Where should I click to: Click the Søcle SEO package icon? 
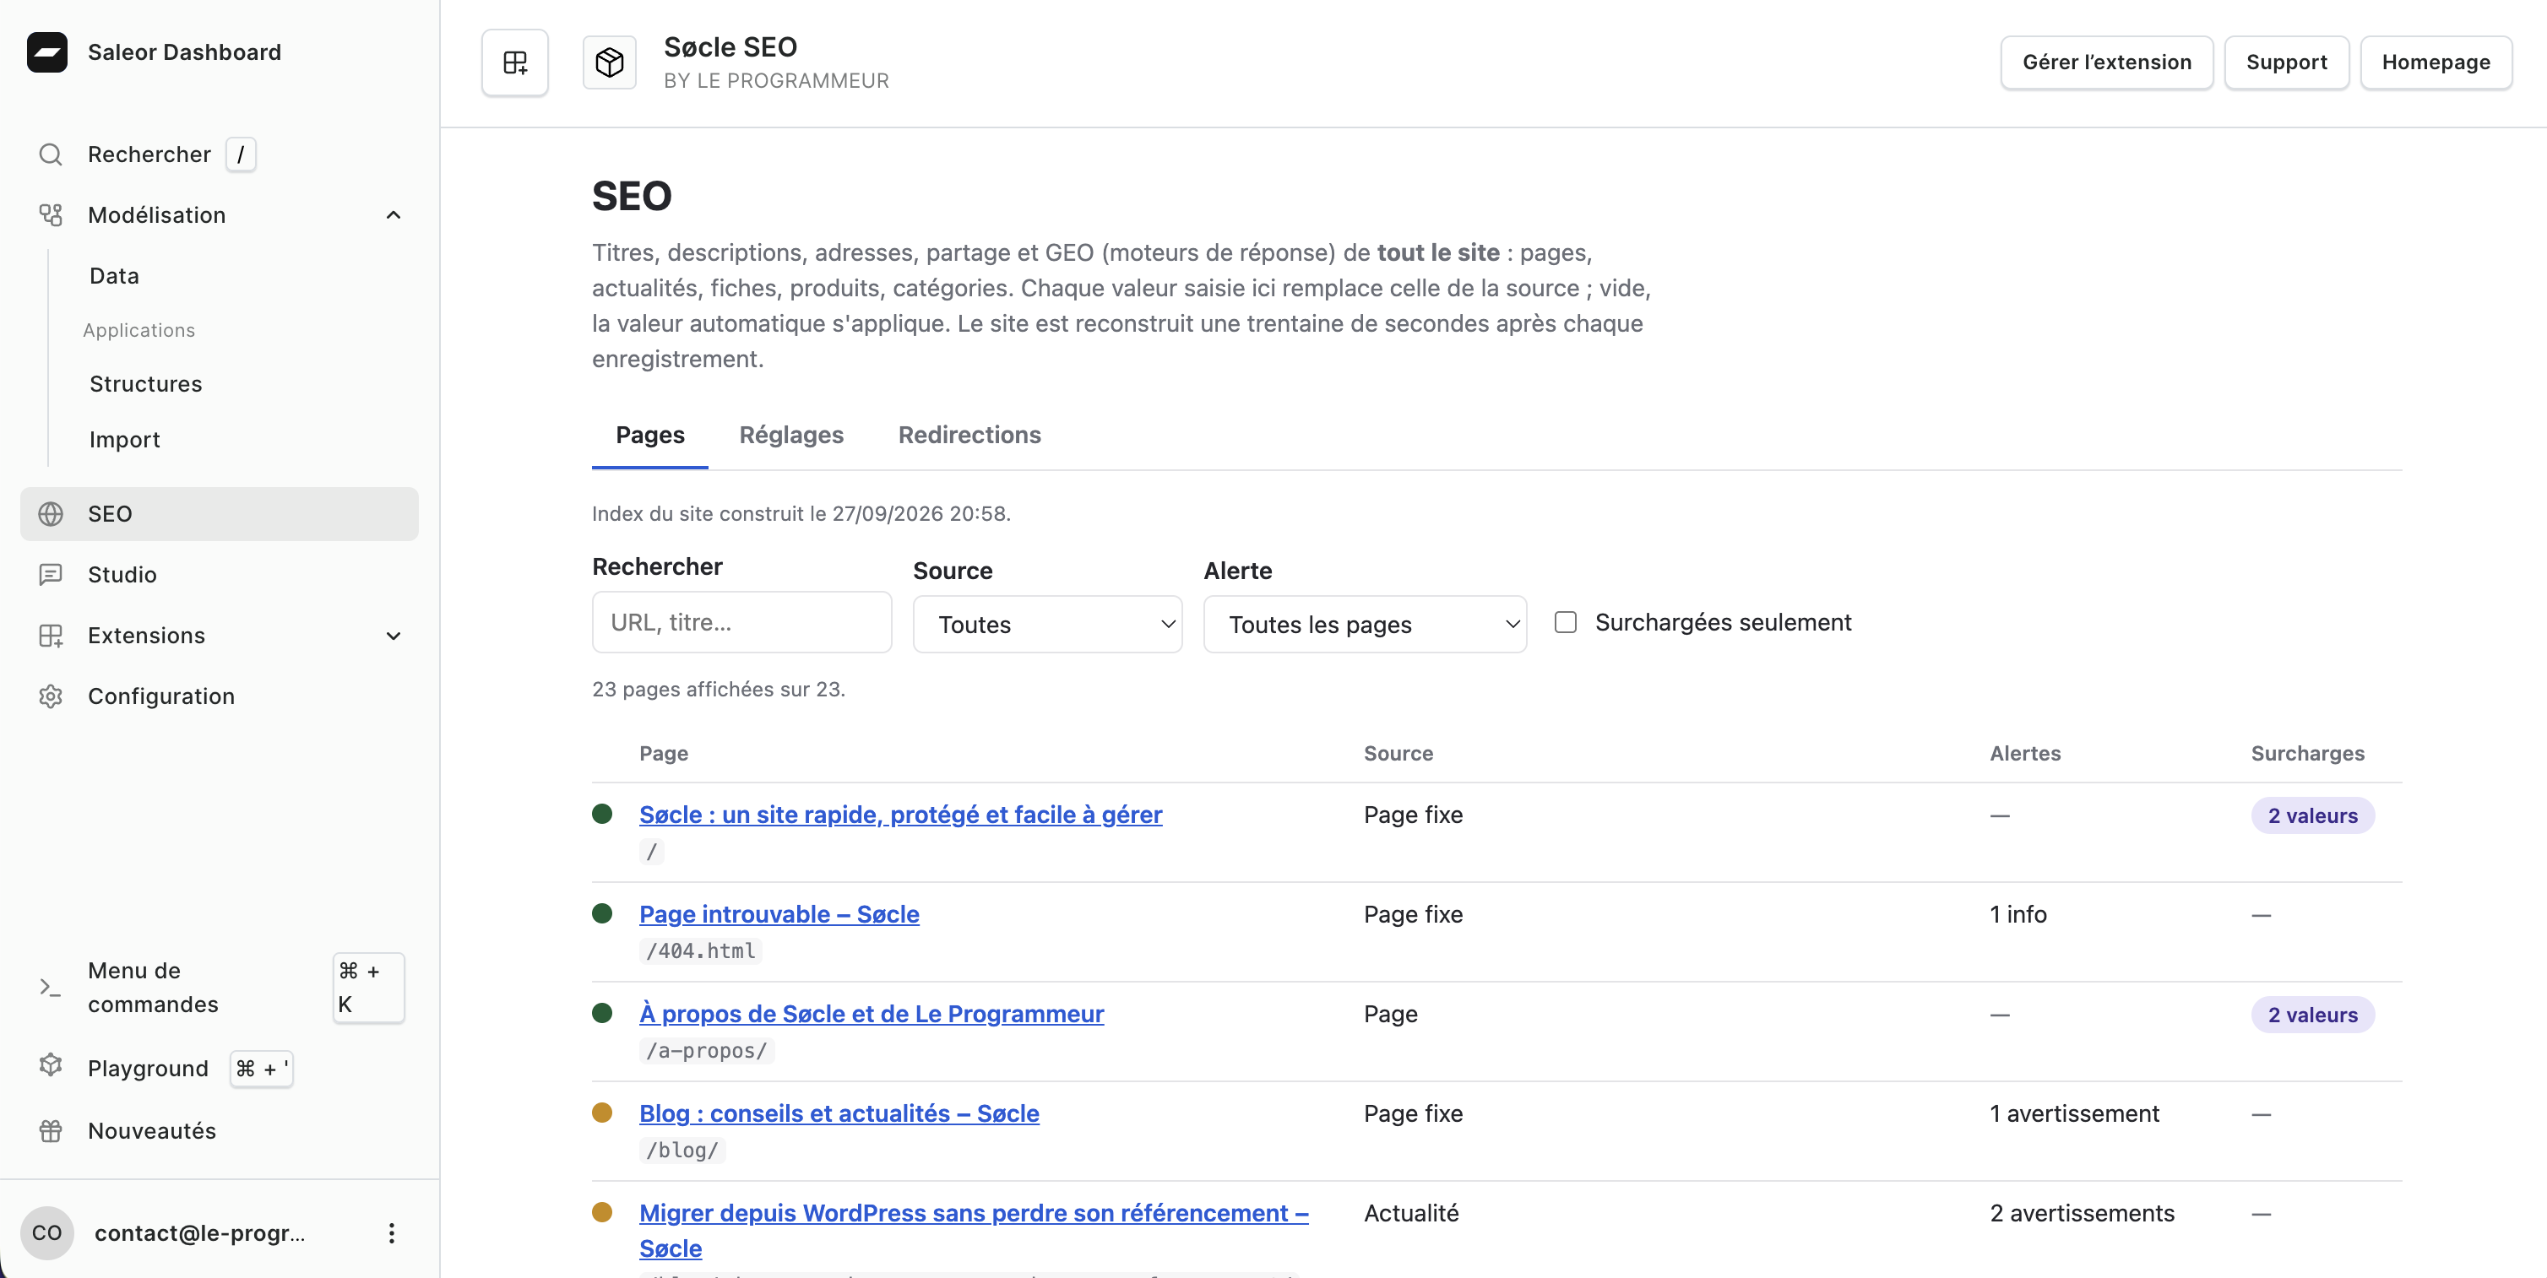[x=609, y=62]
